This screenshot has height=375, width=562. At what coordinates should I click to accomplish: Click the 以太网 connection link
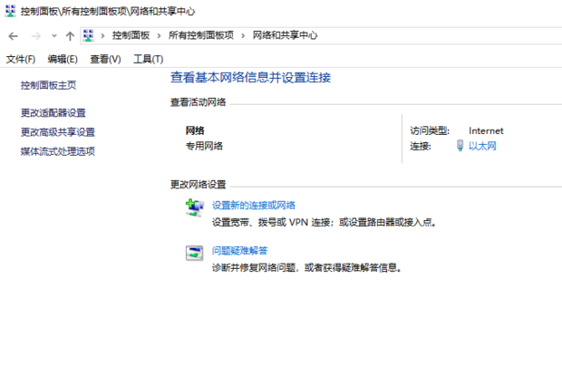(482, 146)
